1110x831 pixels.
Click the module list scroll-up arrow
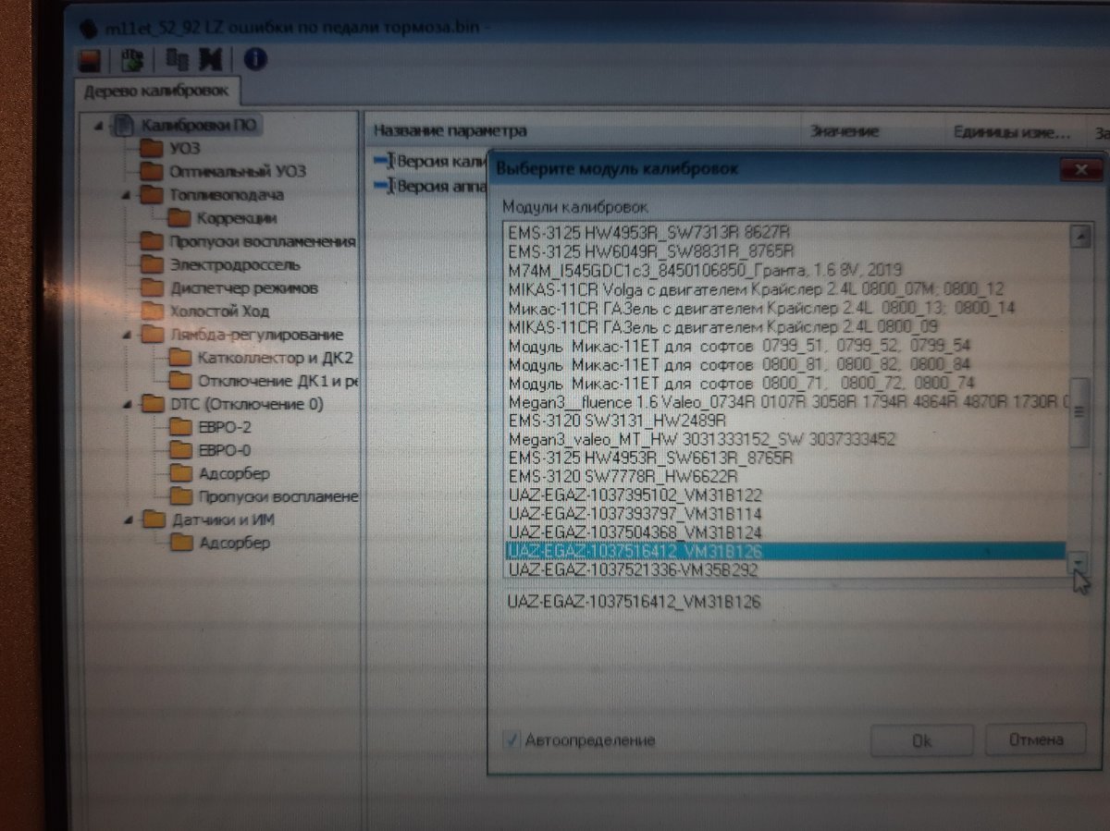pyautogui.click(x=1079, y=236)
